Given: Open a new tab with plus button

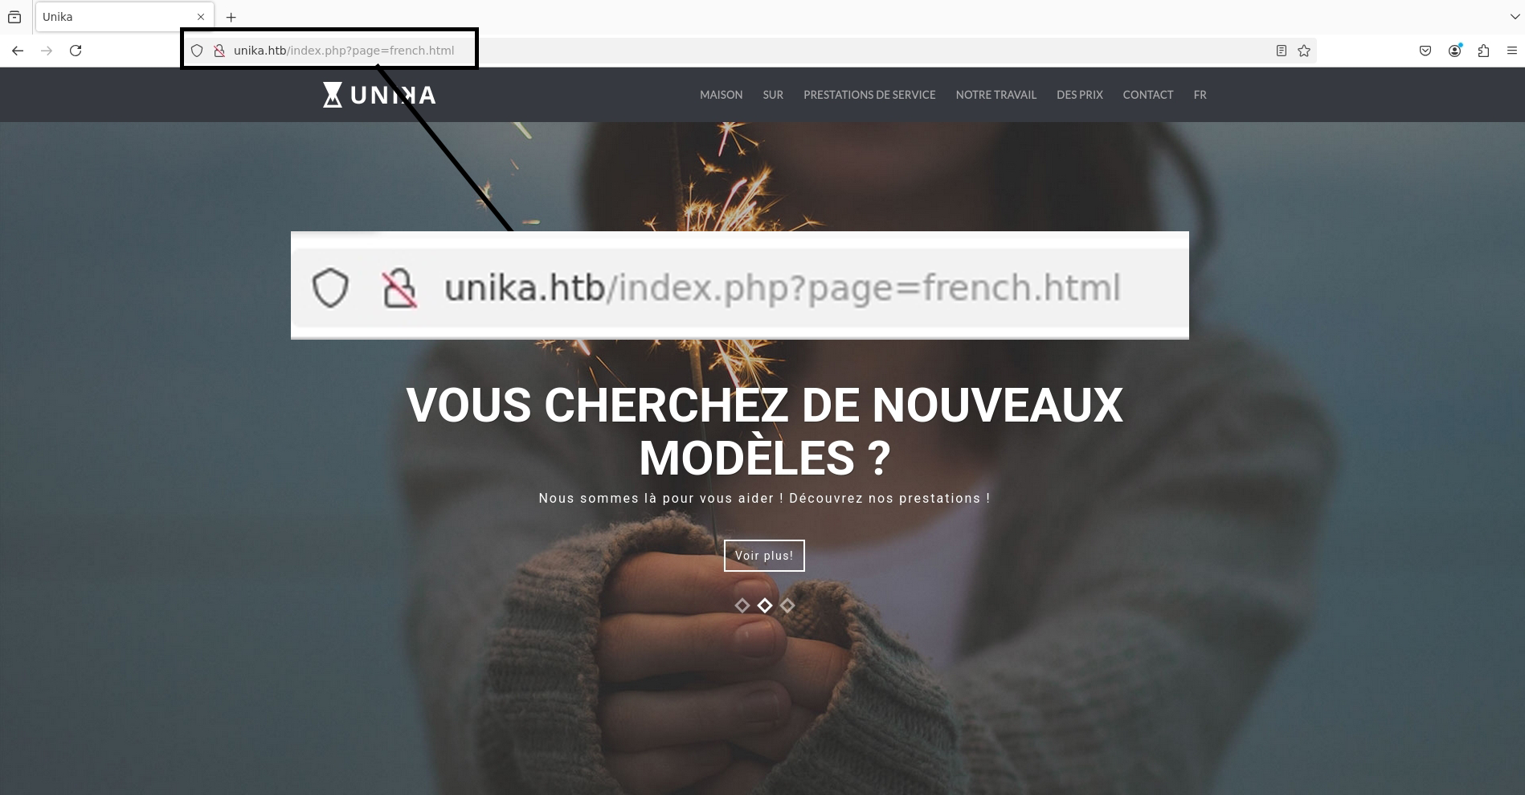Looking at the screenshot, I should click(x=231, y=17).
